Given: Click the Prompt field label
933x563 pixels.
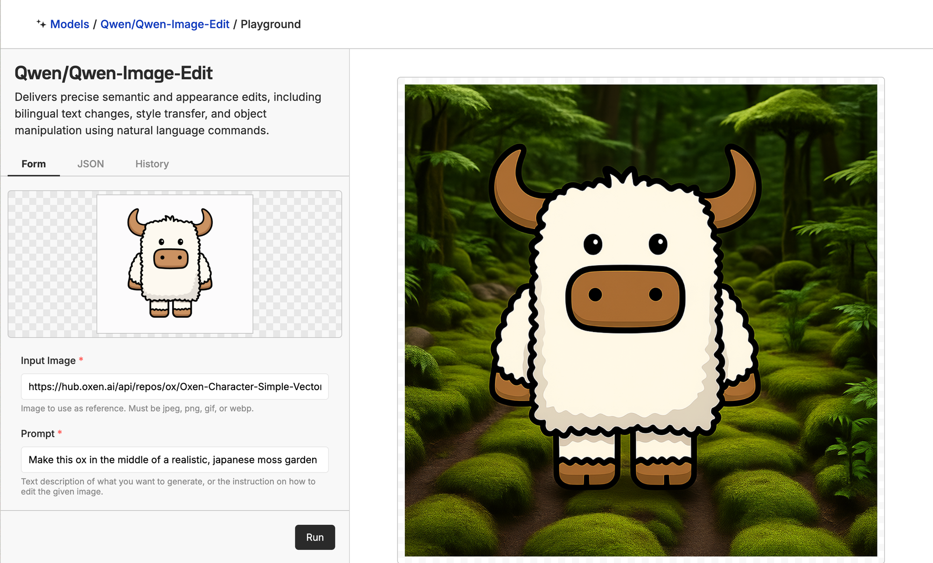Looking at the screenshot, I should point(38,434).
